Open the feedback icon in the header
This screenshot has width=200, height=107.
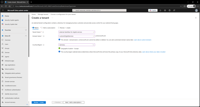(174, 10)
